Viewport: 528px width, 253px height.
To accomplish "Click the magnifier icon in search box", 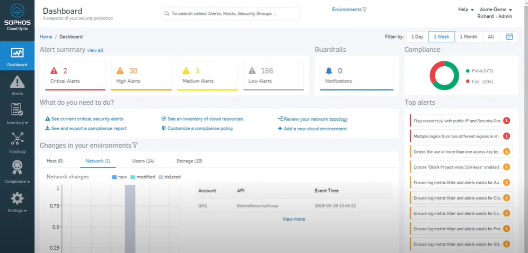I will [x=166, y=14].
